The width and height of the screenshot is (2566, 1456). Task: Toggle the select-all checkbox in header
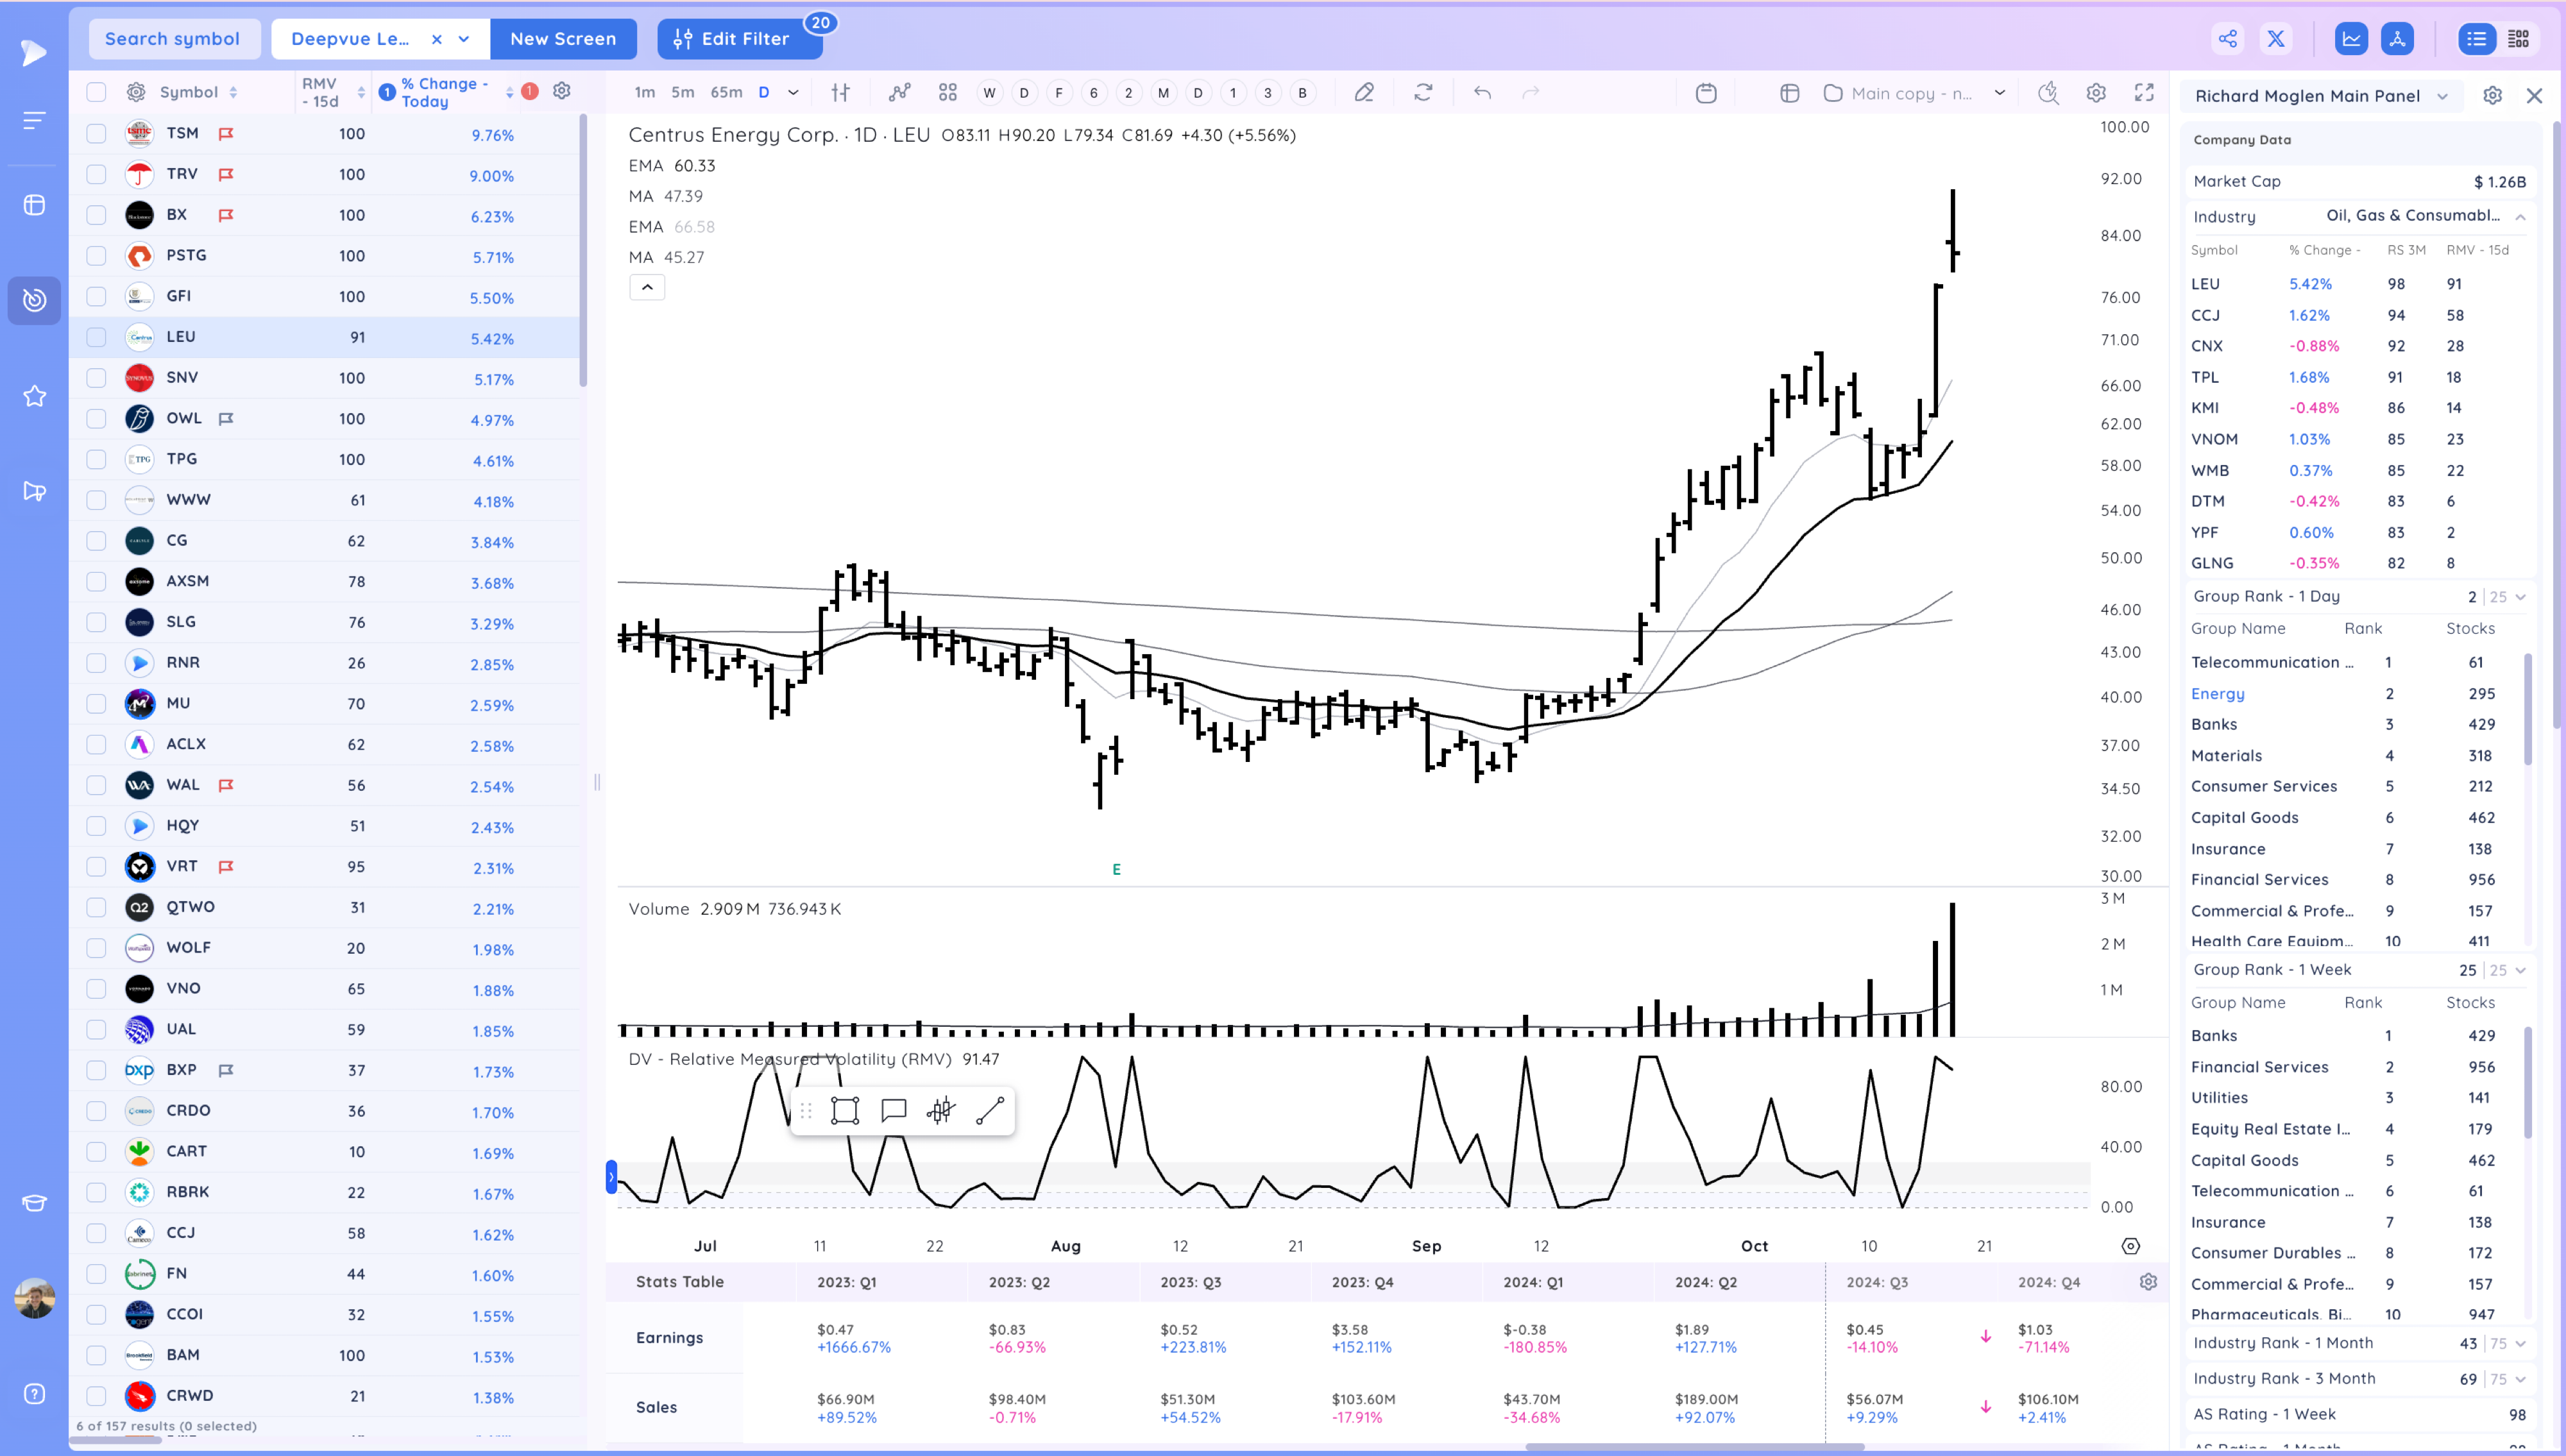tap(96, 92)
